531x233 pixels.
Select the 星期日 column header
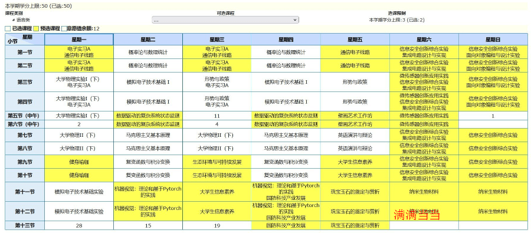pyautogui.click(x=493, y=40)
